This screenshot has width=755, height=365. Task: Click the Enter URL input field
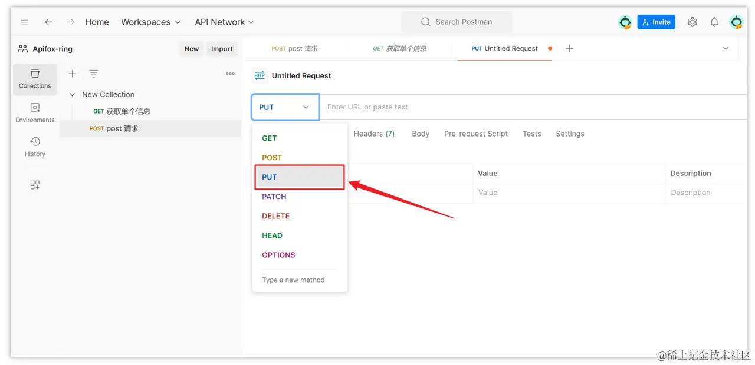point(533,107)
